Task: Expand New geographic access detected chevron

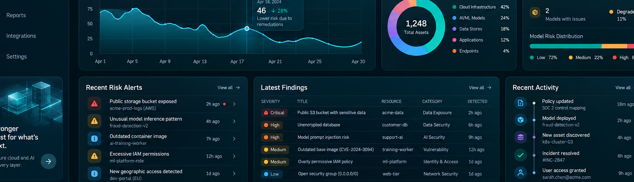Action: [234, 174]
